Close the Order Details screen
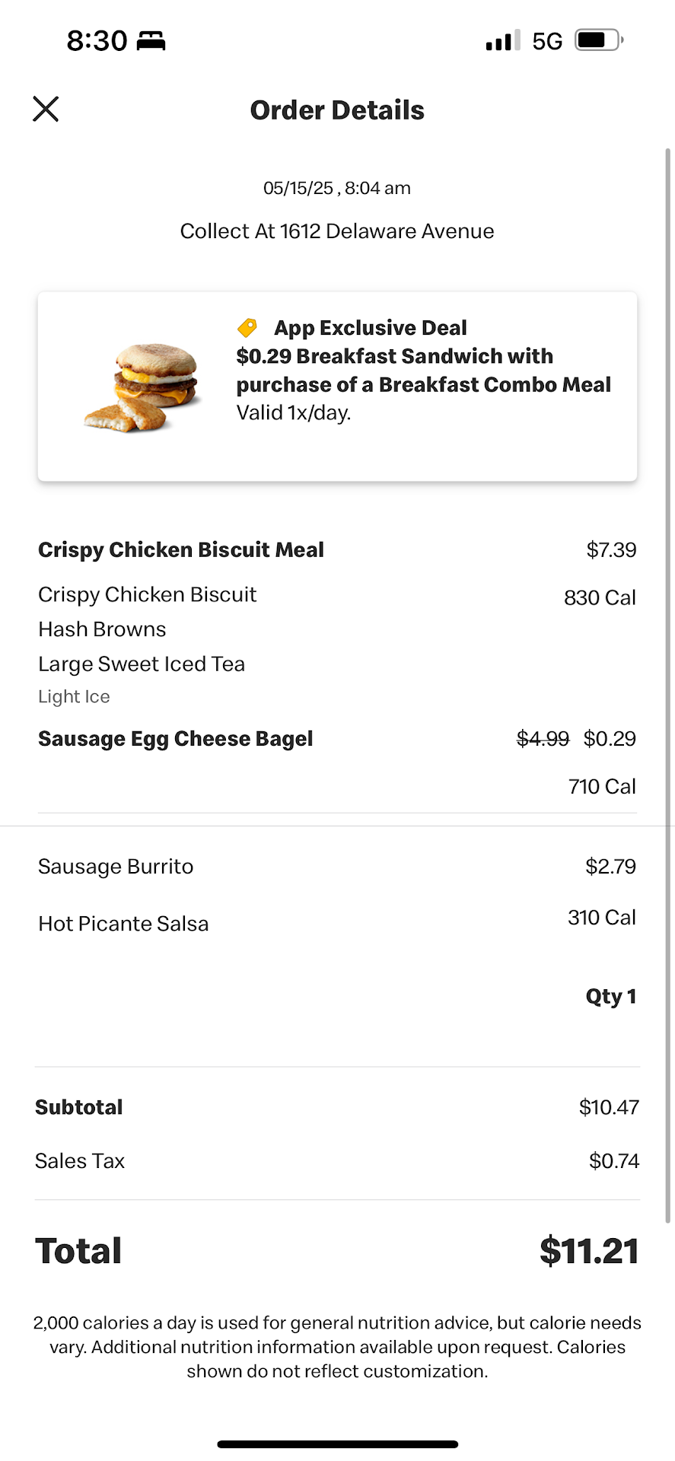Screen dimensions: 675x1461 pos(46,109)
